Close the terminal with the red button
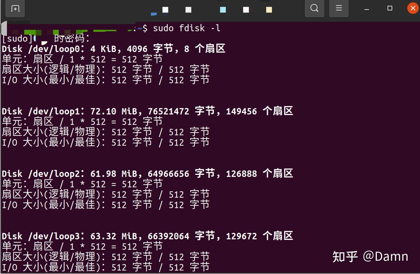Image resolution: width=420 pixels, height=274 pixels. (x=413, y=8)
